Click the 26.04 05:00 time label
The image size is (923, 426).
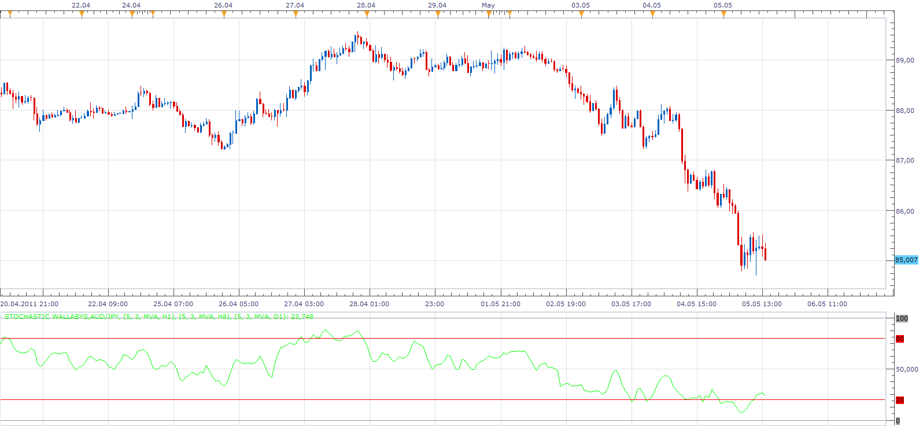click(x=238, y=304)
